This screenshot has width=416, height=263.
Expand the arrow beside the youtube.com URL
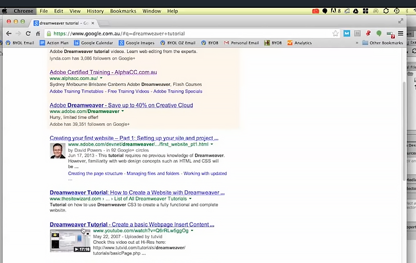[x=192, y=231]
